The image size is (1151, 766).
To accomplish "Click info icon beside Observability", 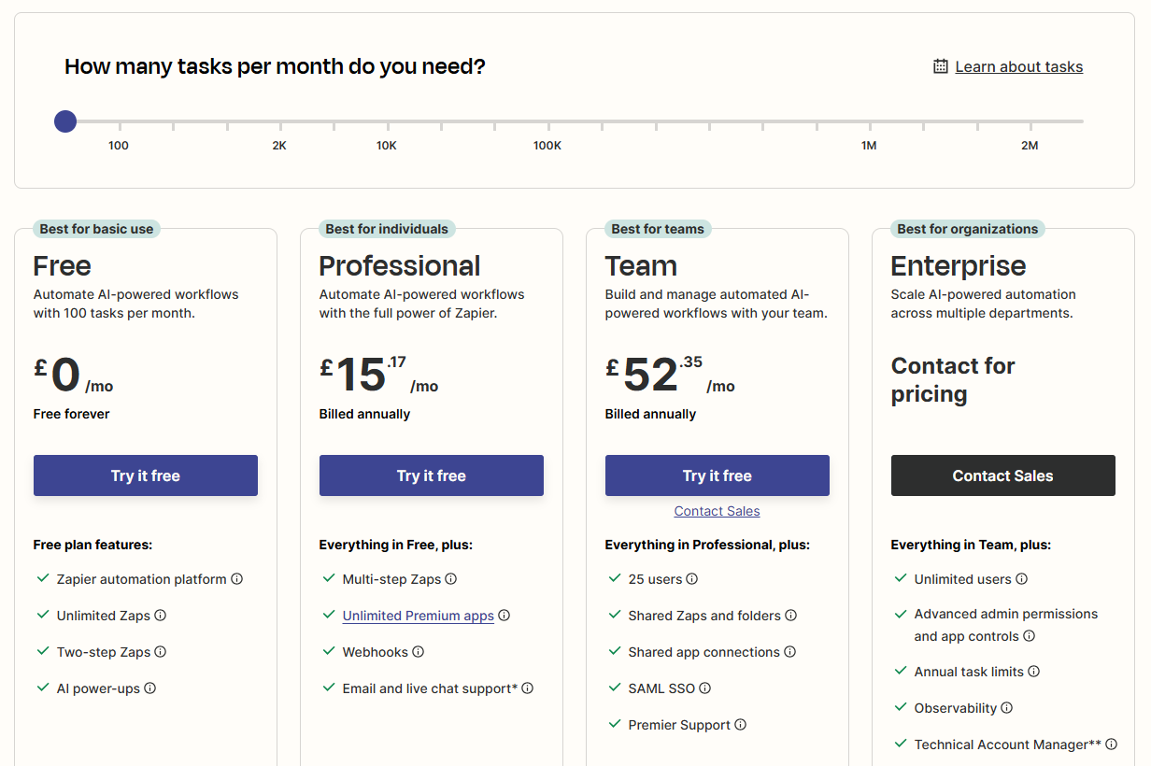I will (x=1006, y=708).
